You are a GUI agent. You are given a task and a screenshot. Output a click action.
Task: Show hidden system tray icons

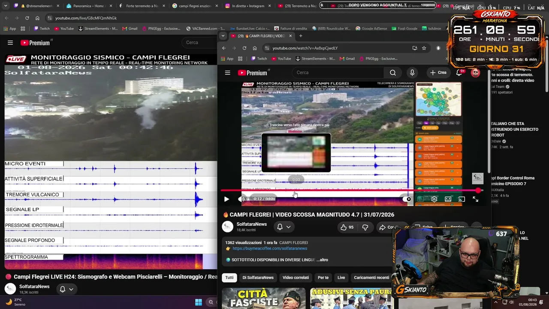click(496, 302)
